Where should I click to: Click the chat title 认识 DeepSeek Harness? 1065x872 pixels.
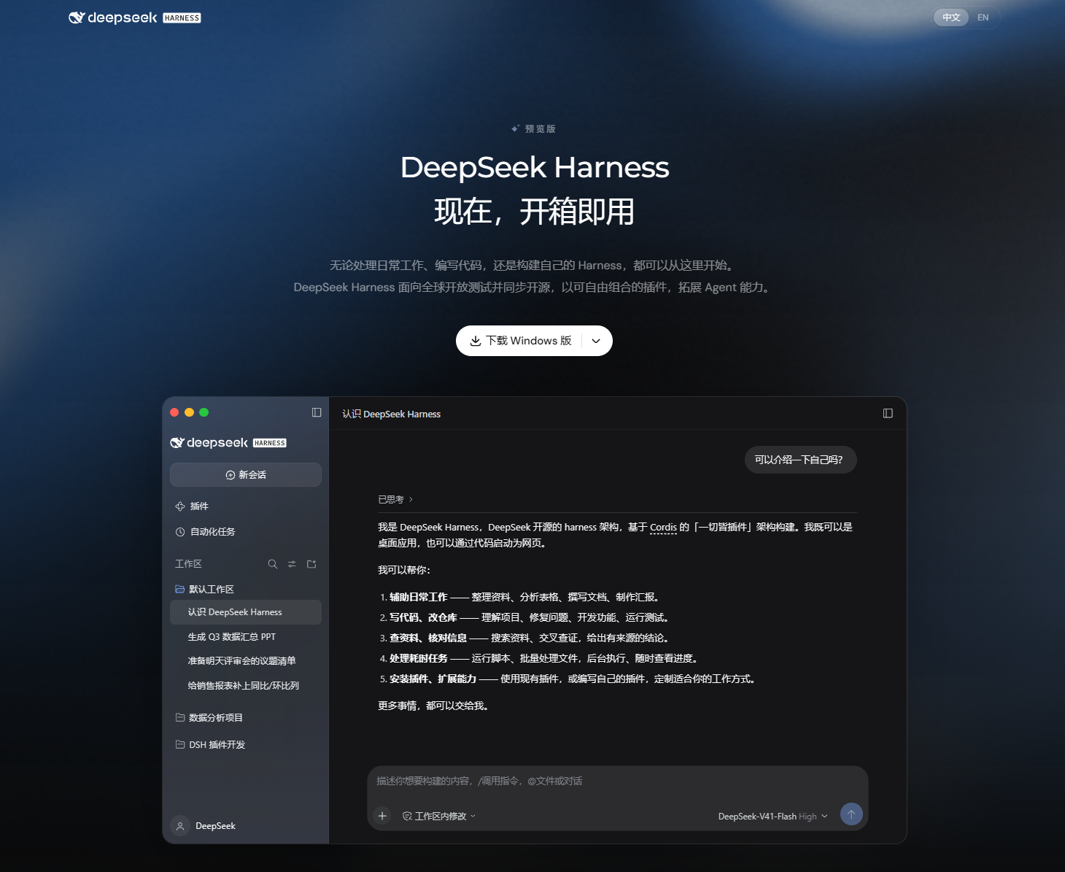[392, 414]
